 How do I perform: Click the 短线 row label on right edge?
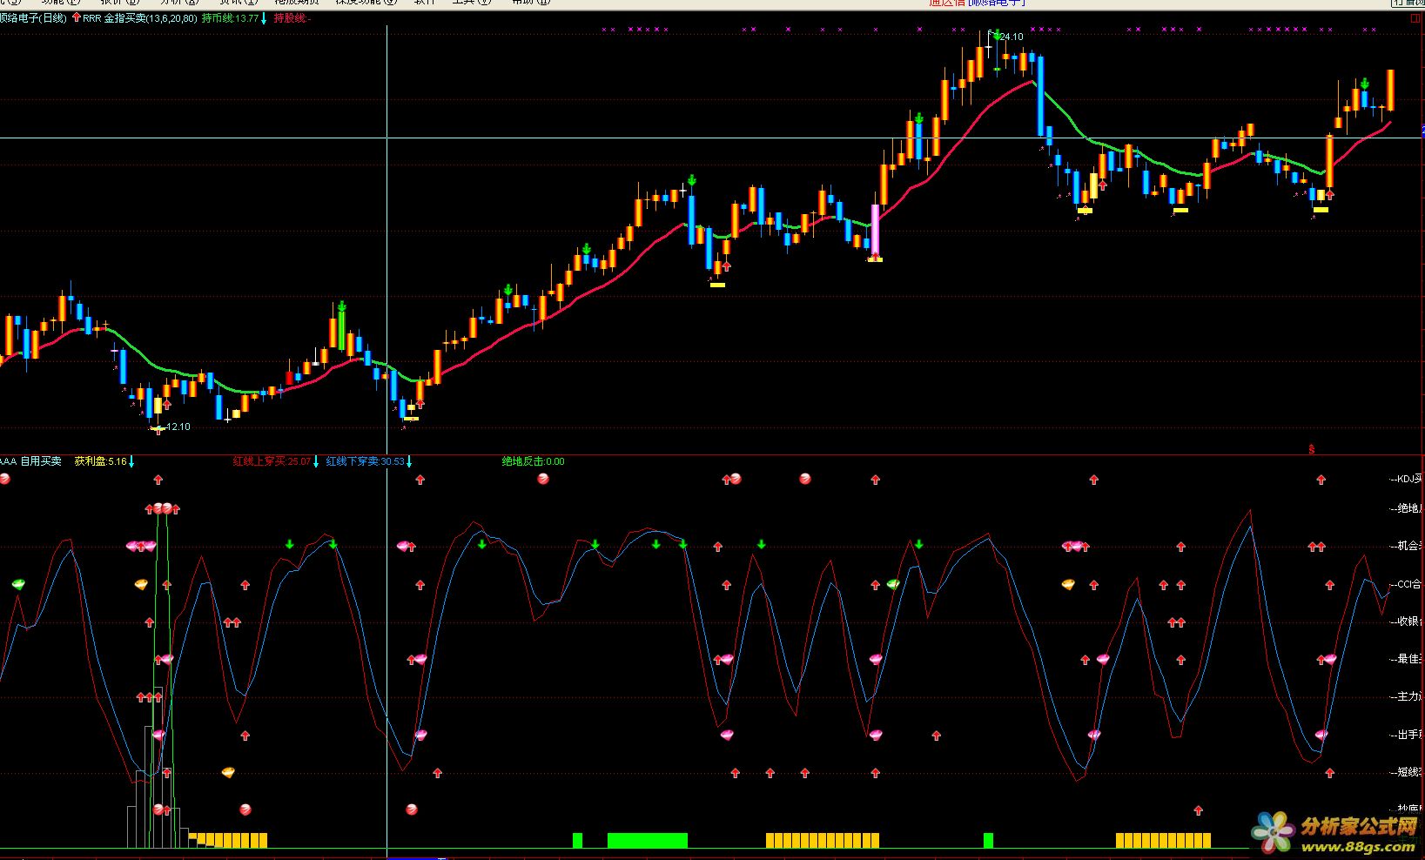[1405, 772]
